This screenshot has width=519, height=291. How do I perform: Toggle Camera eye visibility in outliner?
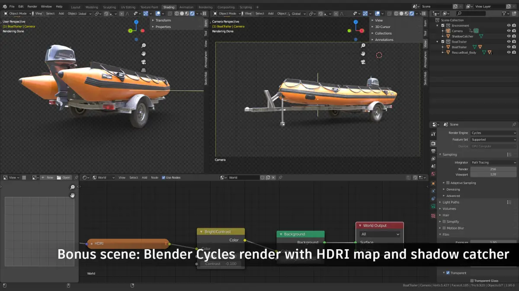pos(509,31)
